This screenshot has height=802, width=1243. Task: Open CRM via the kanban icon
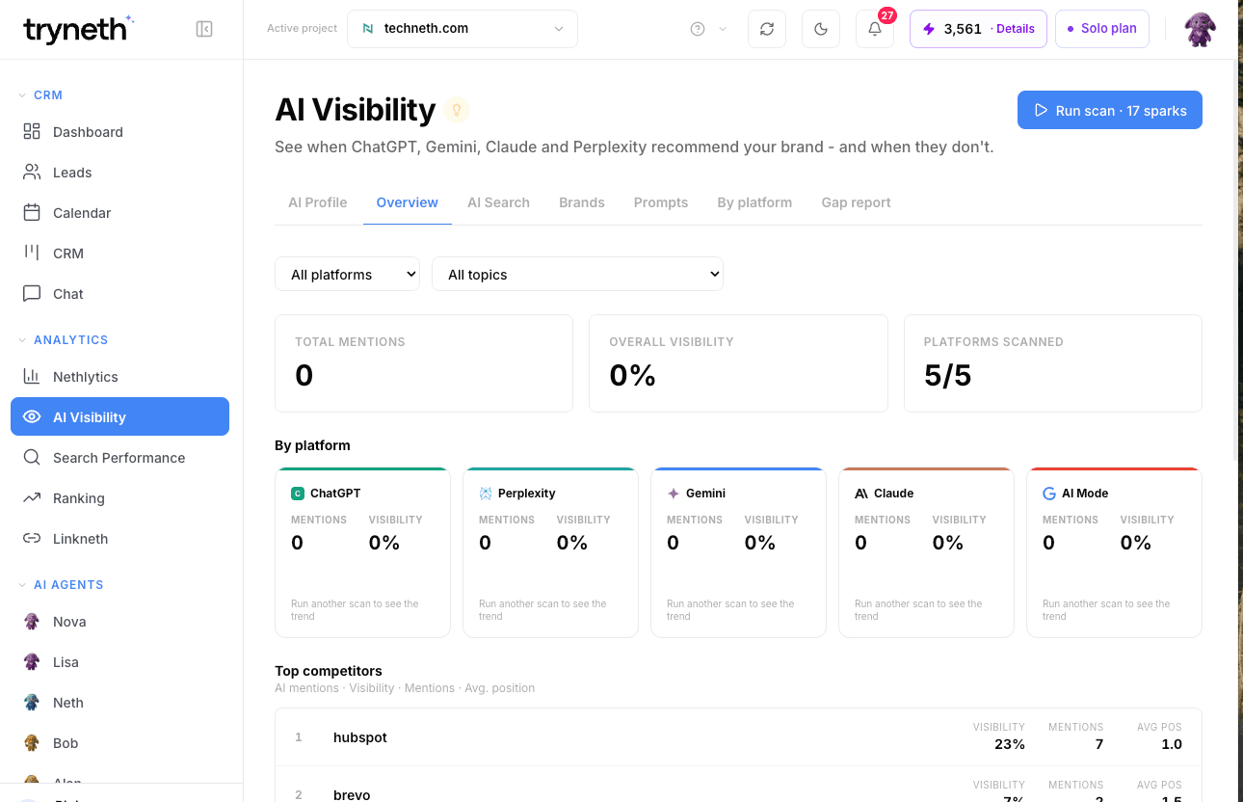tap(32, 253)
